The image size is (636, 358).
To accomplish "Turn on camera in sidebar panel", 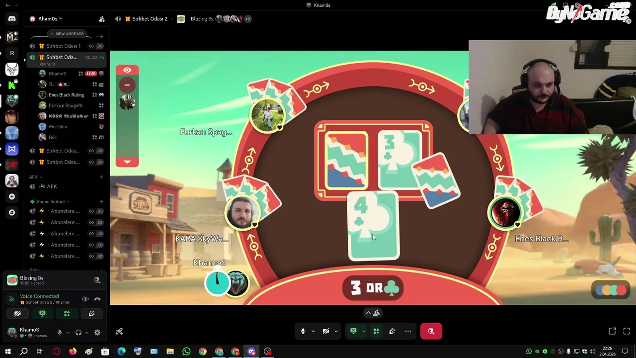I will pos(17,314).
